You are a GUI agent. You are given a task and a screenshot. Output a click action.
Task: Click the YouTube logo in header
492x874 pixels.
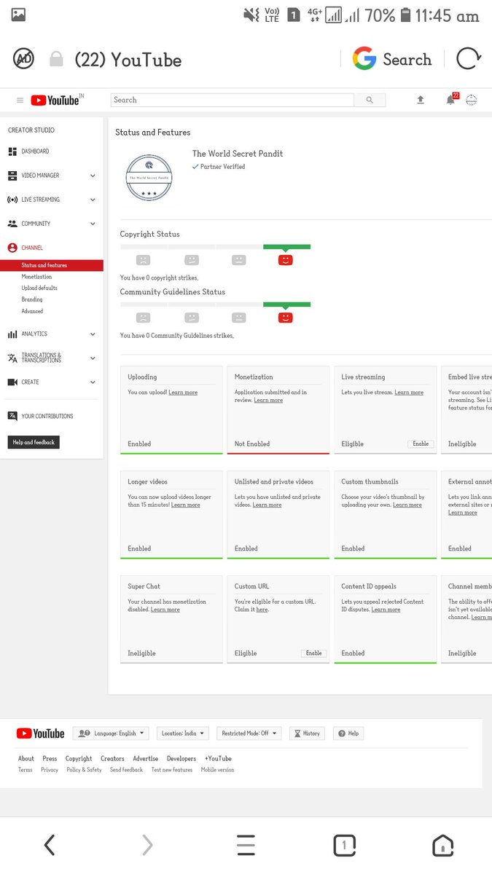pos(56,101)
